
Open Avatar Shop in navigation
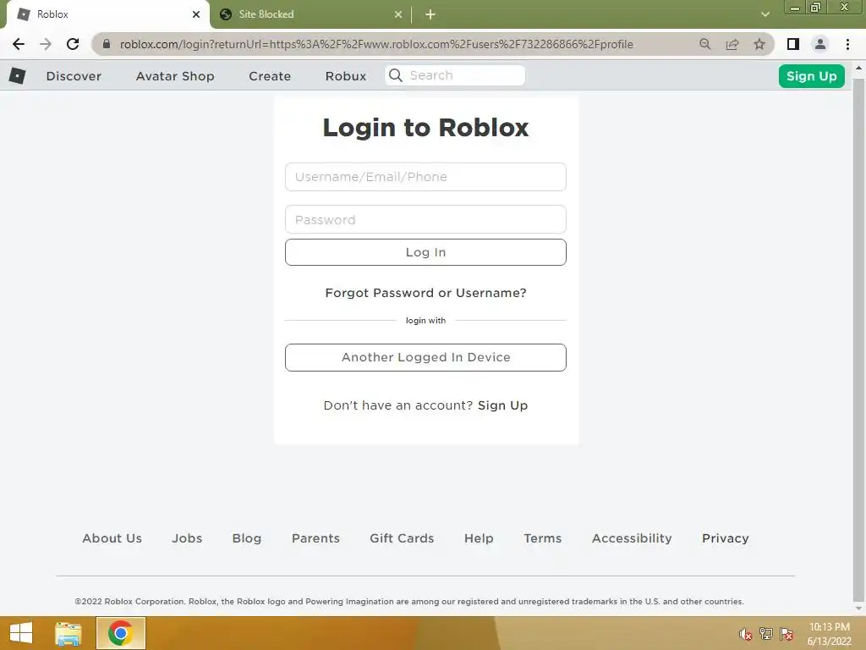click(x=175, y=76)
